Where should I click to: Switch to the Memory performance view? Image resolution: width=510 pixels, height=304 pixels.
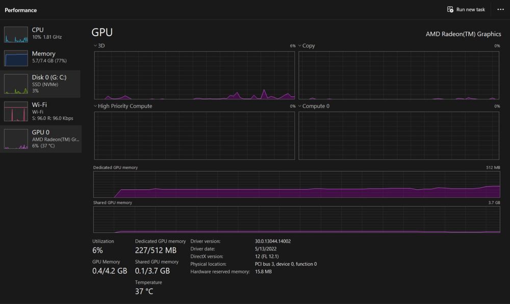click(40, 57)
